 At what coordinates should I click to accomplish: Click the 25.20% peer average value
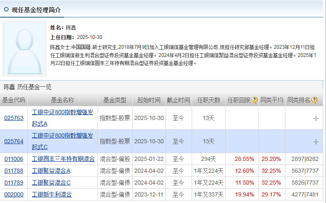(x=271, y=159)
